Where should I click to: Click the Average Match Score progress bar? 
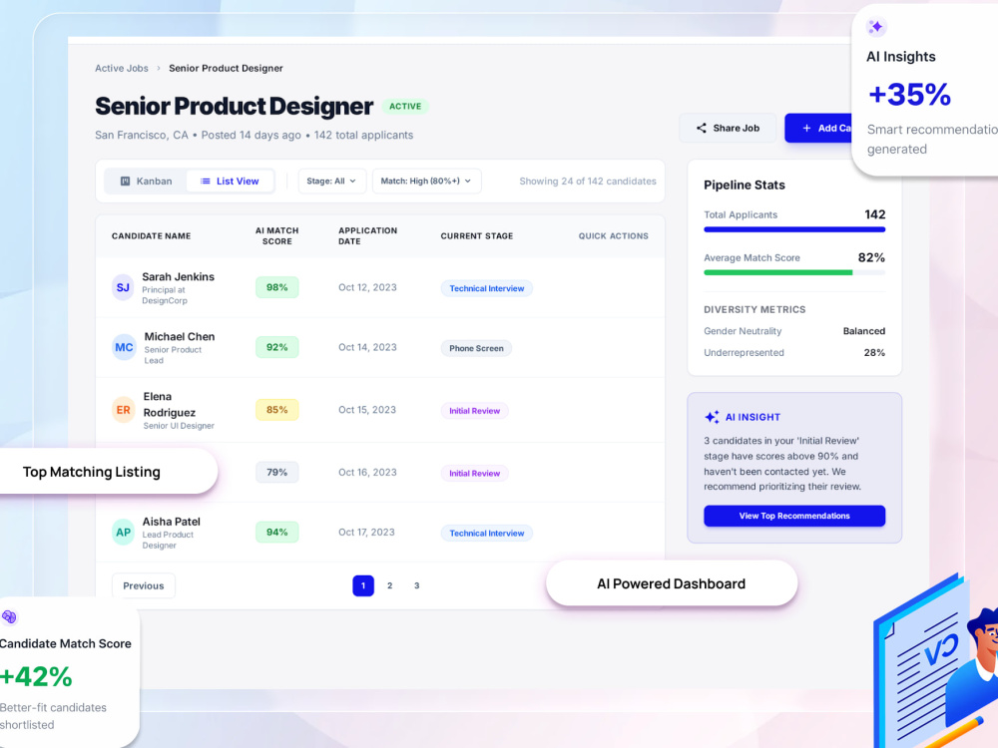(x=794, y=273)
